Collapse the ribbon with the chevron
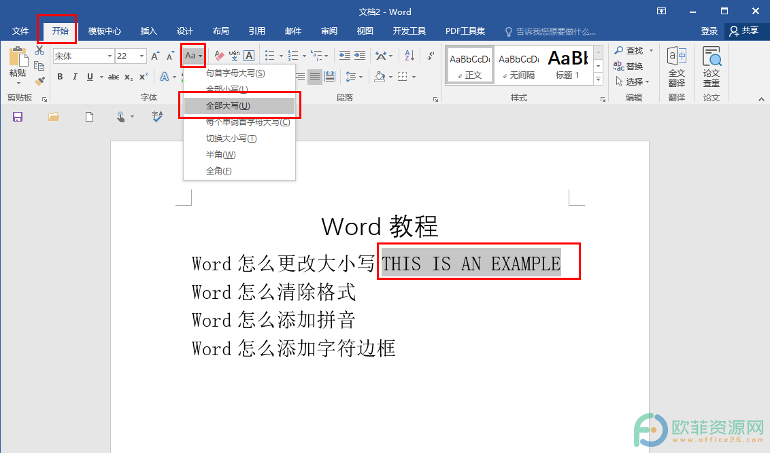Viewport: 770px width, 453px height. click(x=761, y=99)
